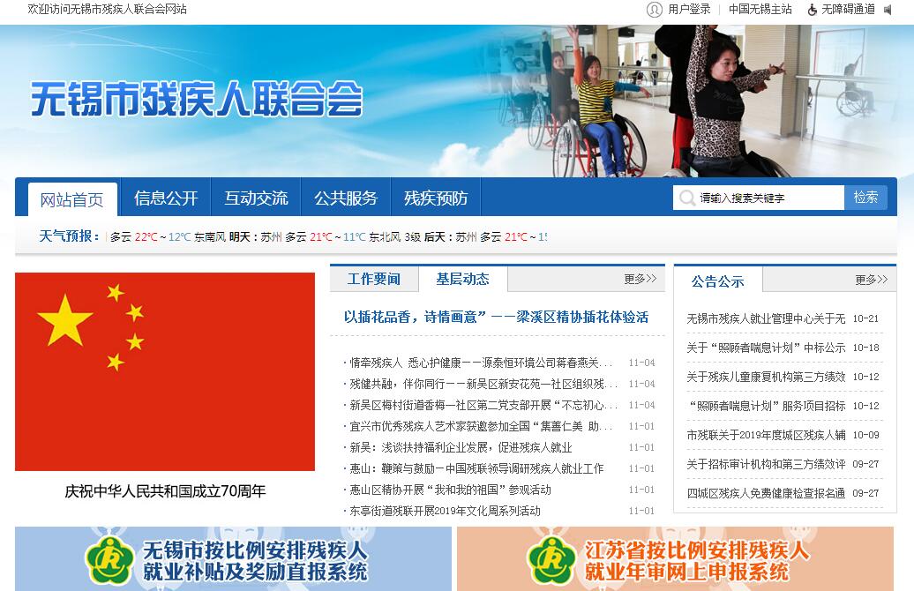
Task: Open the 信息公开 menu item
Action: 166,198
